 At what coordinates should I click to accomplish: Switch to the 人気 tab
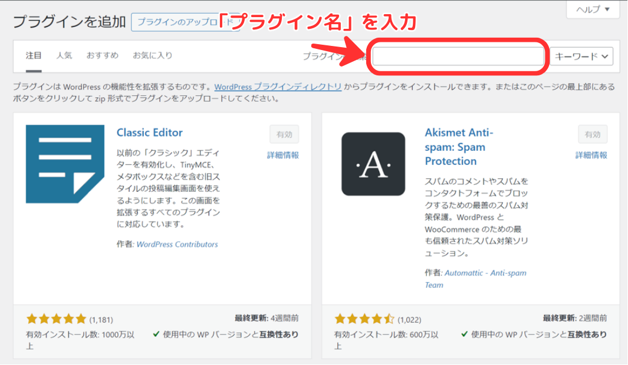[x=64, y=55]
